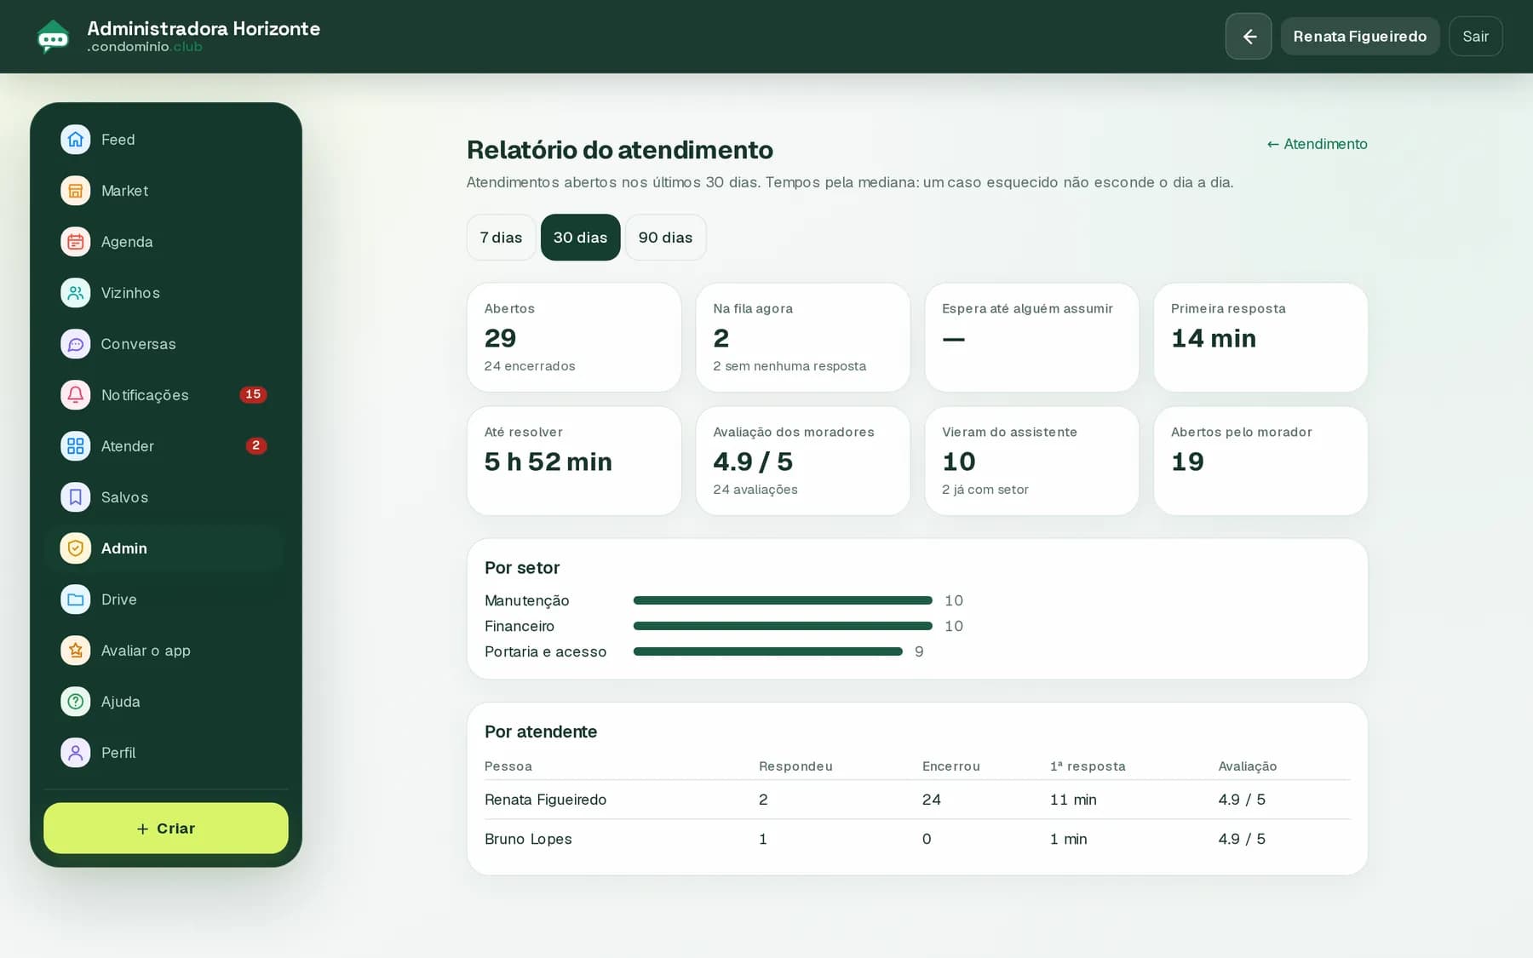This screenshot has width=1533, height=958.
Task: Click the Administradora Horizonte logo icon
Action: [x=53, y=37]
